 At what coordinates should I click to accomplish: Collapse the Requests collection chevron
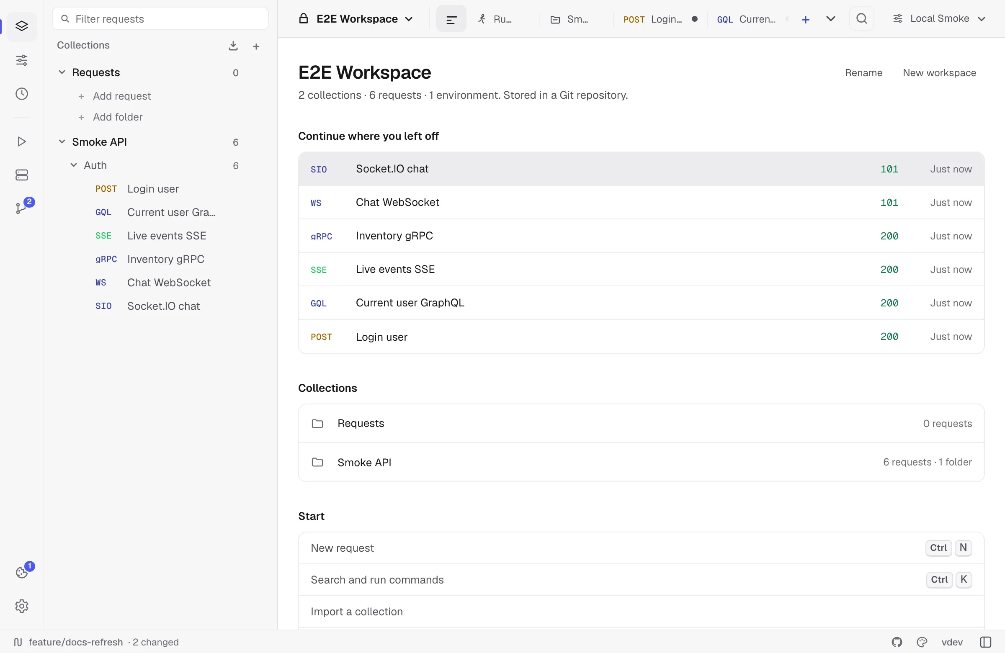[62, 72]
